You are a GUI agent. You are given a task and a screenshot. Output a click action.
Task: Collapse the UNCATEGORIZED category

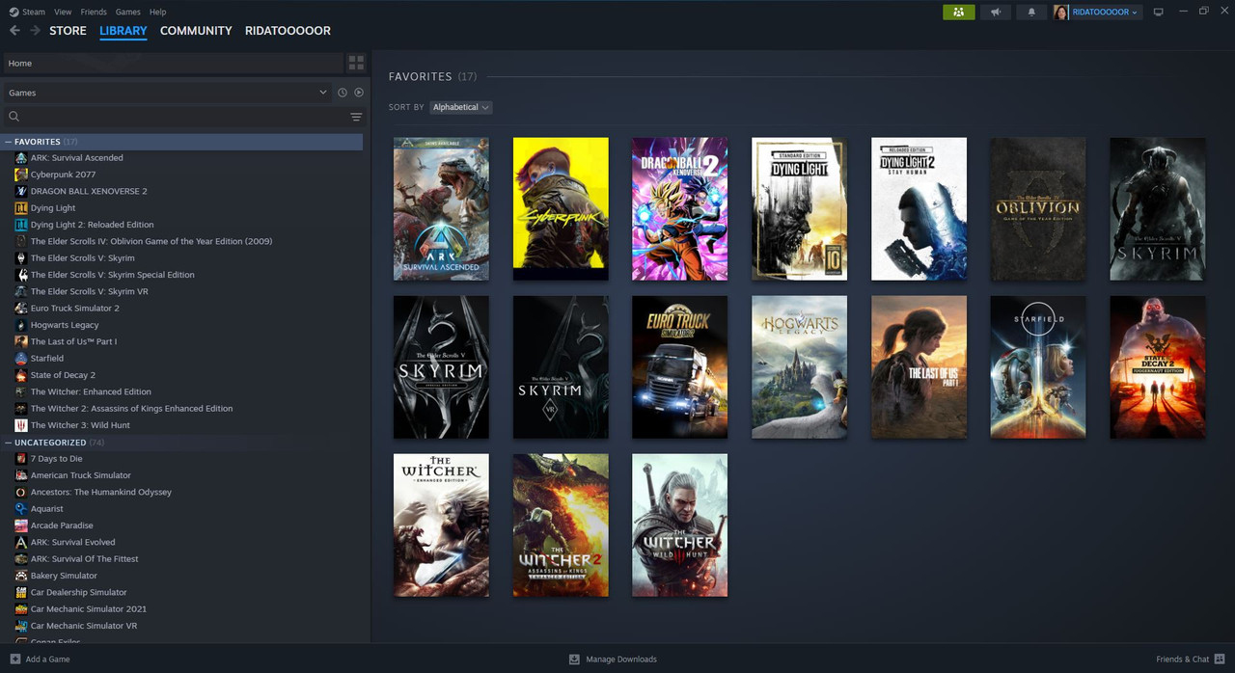[x=9, y=443]
